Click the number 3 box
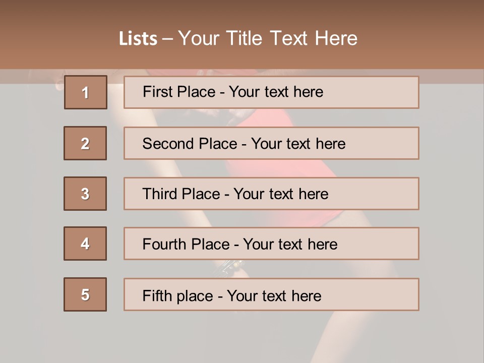The height and width of the screenshot is (363, 484). (x=85, y=194)
